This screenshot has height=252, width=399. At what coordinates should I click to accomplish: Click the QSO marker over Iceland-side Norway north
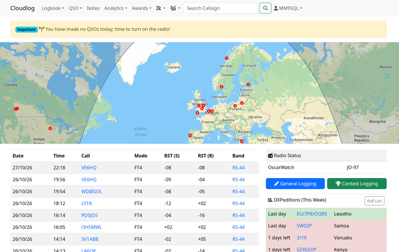pyautogui.click(x=226, y=58)
